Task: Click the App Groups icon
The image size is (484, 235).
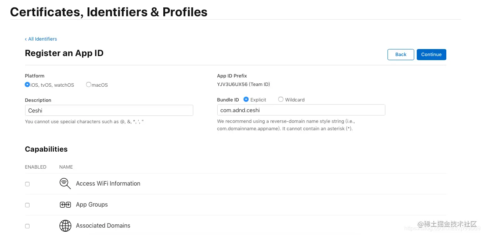Action: tap(65, 205)
